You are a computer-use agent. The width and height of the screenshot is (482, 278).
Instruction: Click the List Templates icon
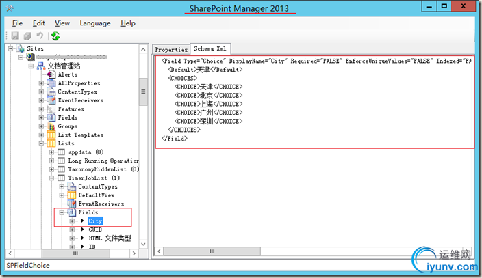coord(51,135)
